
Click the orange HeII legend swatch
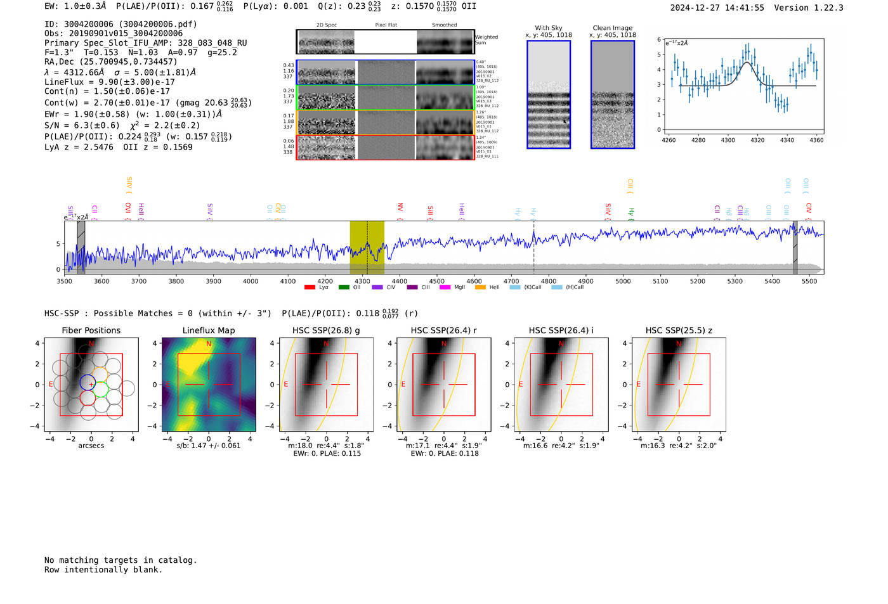pos(480,288)
